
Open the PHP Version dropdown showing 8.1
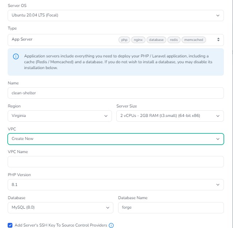(x=116, y=185)
